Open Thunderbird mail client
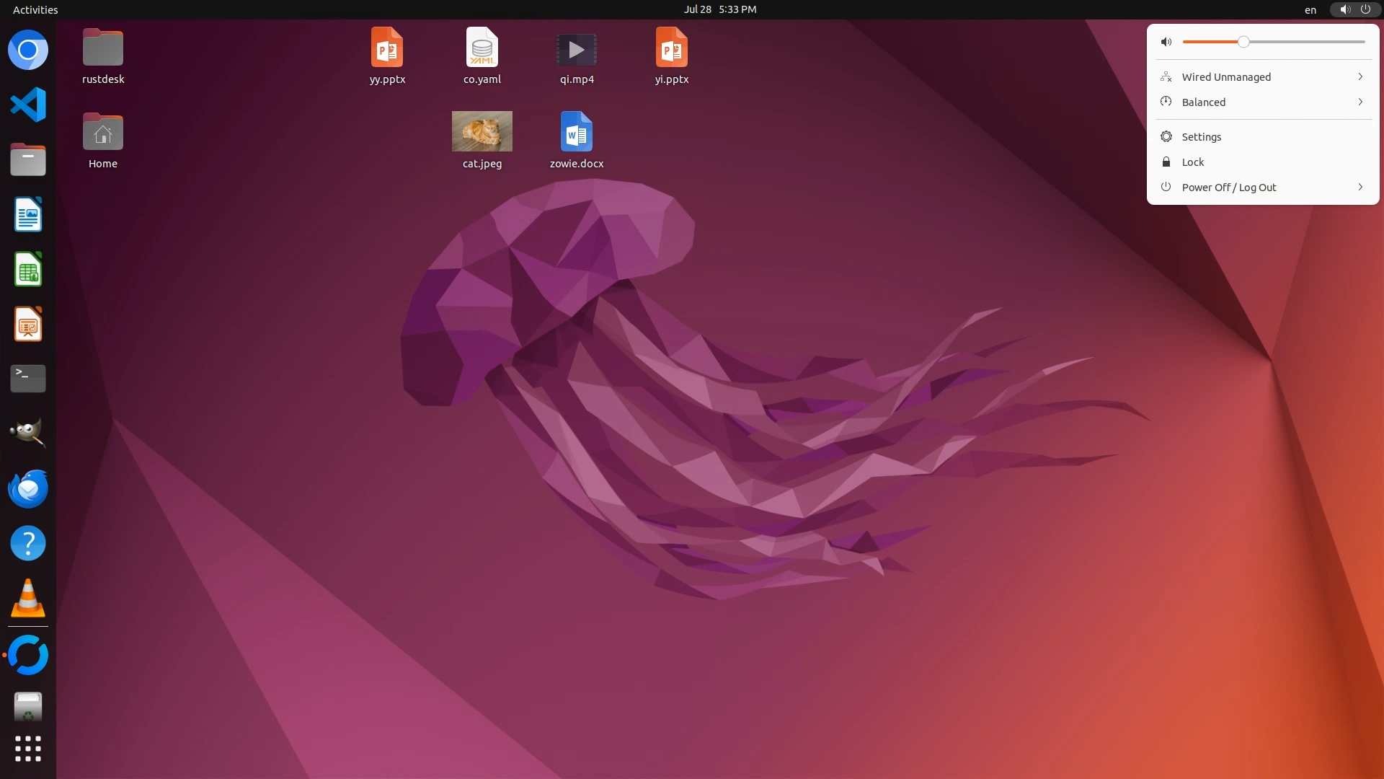 (28, 488)
